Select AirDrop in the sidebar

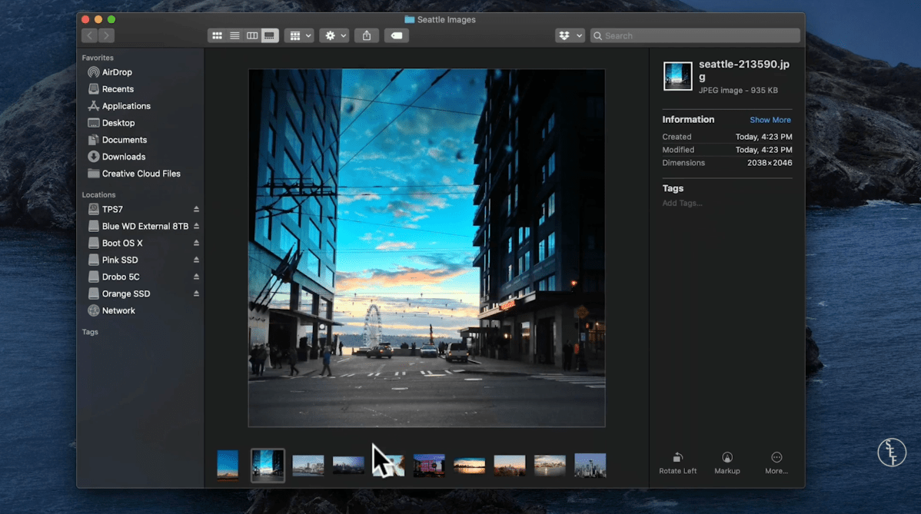(115, 72)
